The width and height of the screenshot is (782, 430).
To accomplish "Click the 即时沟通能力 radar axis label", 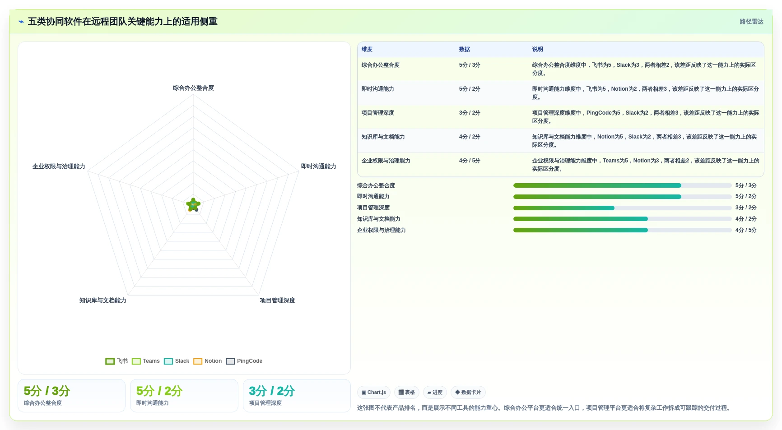I will click(318, 166).
